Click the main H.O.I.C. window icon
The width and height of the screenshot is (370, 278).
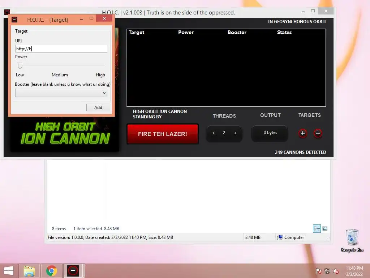7,12
